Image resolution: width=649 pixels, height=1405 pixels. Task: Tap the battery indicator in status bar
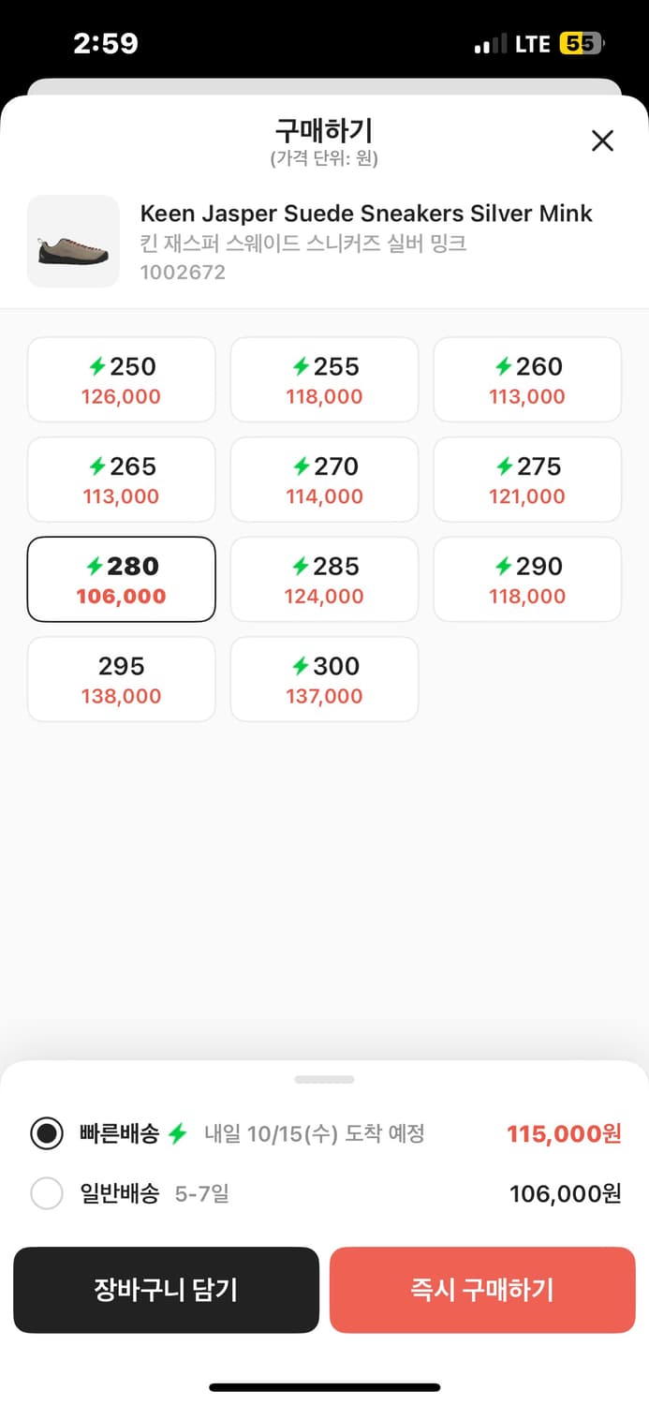coord(582,44)
